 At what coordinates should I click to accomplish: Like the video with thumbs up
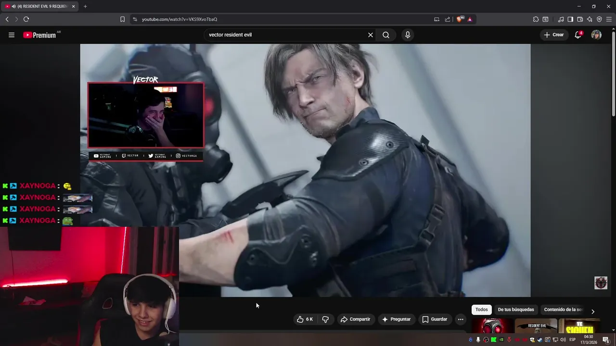[x=305, y=319]
